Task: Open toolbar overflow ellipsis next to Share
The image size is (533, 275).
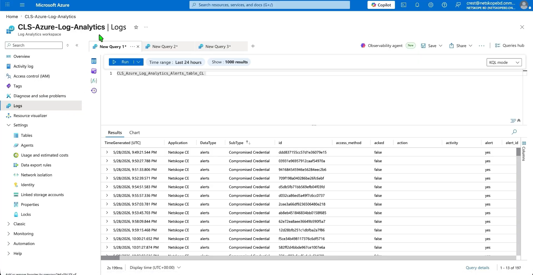Action: coord(482,46)
